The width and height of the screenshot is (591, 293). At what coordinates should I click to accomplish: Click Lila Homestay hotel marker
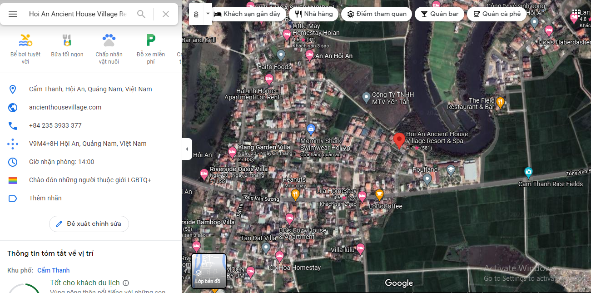362,197
